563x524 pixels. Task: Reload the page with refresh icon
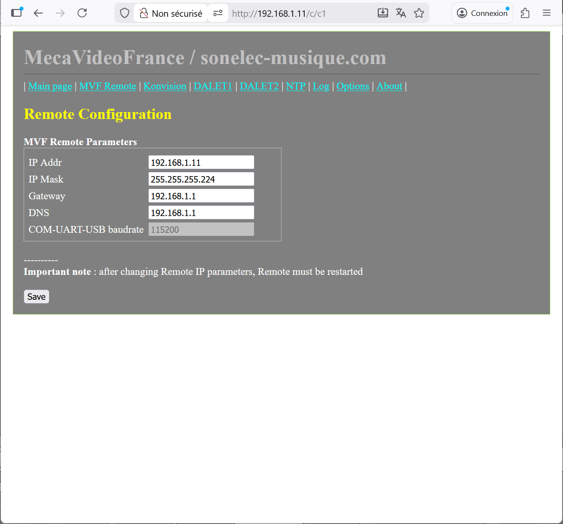82,13
